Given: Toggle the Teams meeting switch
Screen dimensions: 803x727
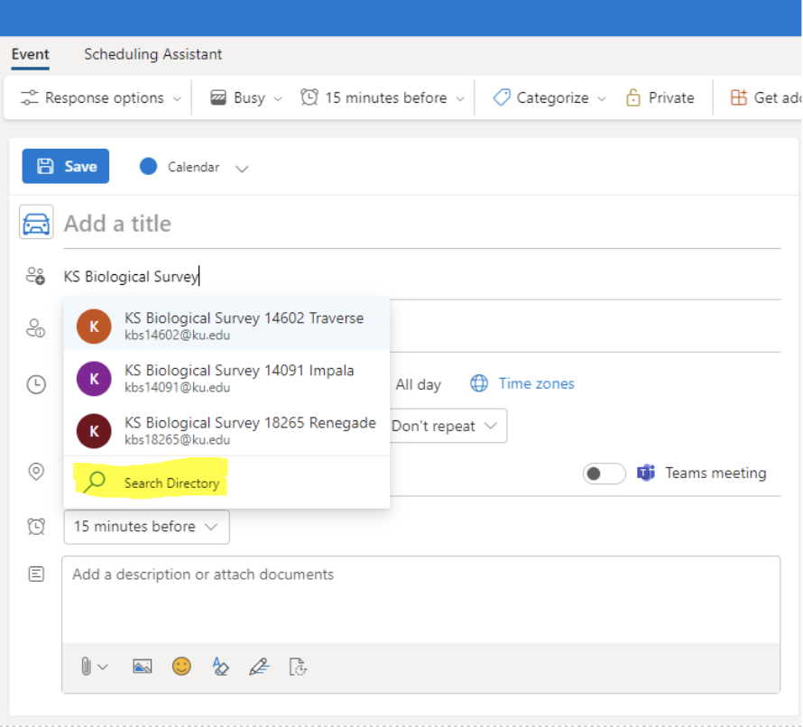Looking at the screenshot, I should [604, 474].
